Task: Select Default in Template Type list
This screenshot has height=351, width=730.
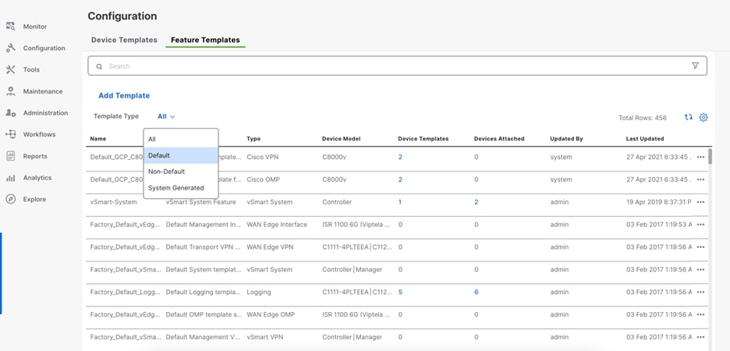Action: [181, 155]
